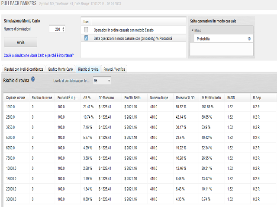This screenshot has height=207, width=277.
Task: Sort by Capitale iniziale column header
Action: (16, 97)
